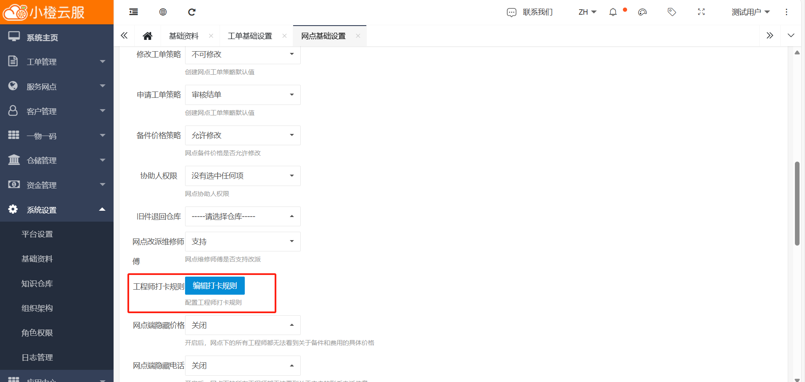
Task: Open the theme palette icon
Action: pyautogui.click(x=642, y=12)
